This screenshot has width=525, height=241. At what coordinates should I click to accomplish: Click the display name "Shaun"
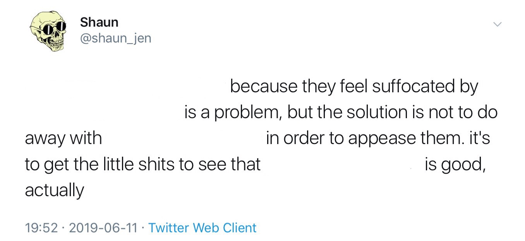coord(99,22)
